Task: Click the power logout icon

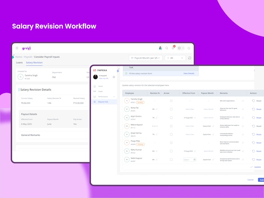Action: click(x=189, y=48)
